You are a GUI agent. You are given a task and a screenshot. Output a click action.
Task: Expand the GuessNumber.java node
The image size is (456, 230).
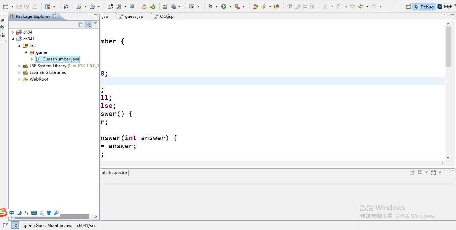click(x=32, y=59)
